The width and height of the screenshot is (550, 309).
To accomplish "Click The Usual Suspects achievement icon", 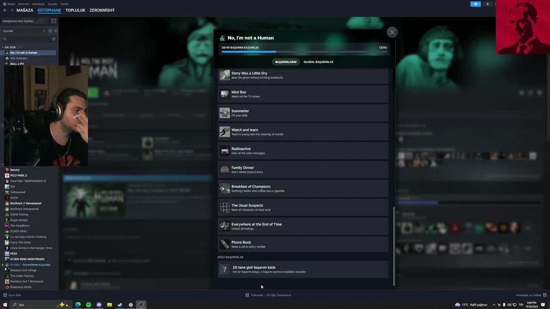I will (x=225, y=207).
